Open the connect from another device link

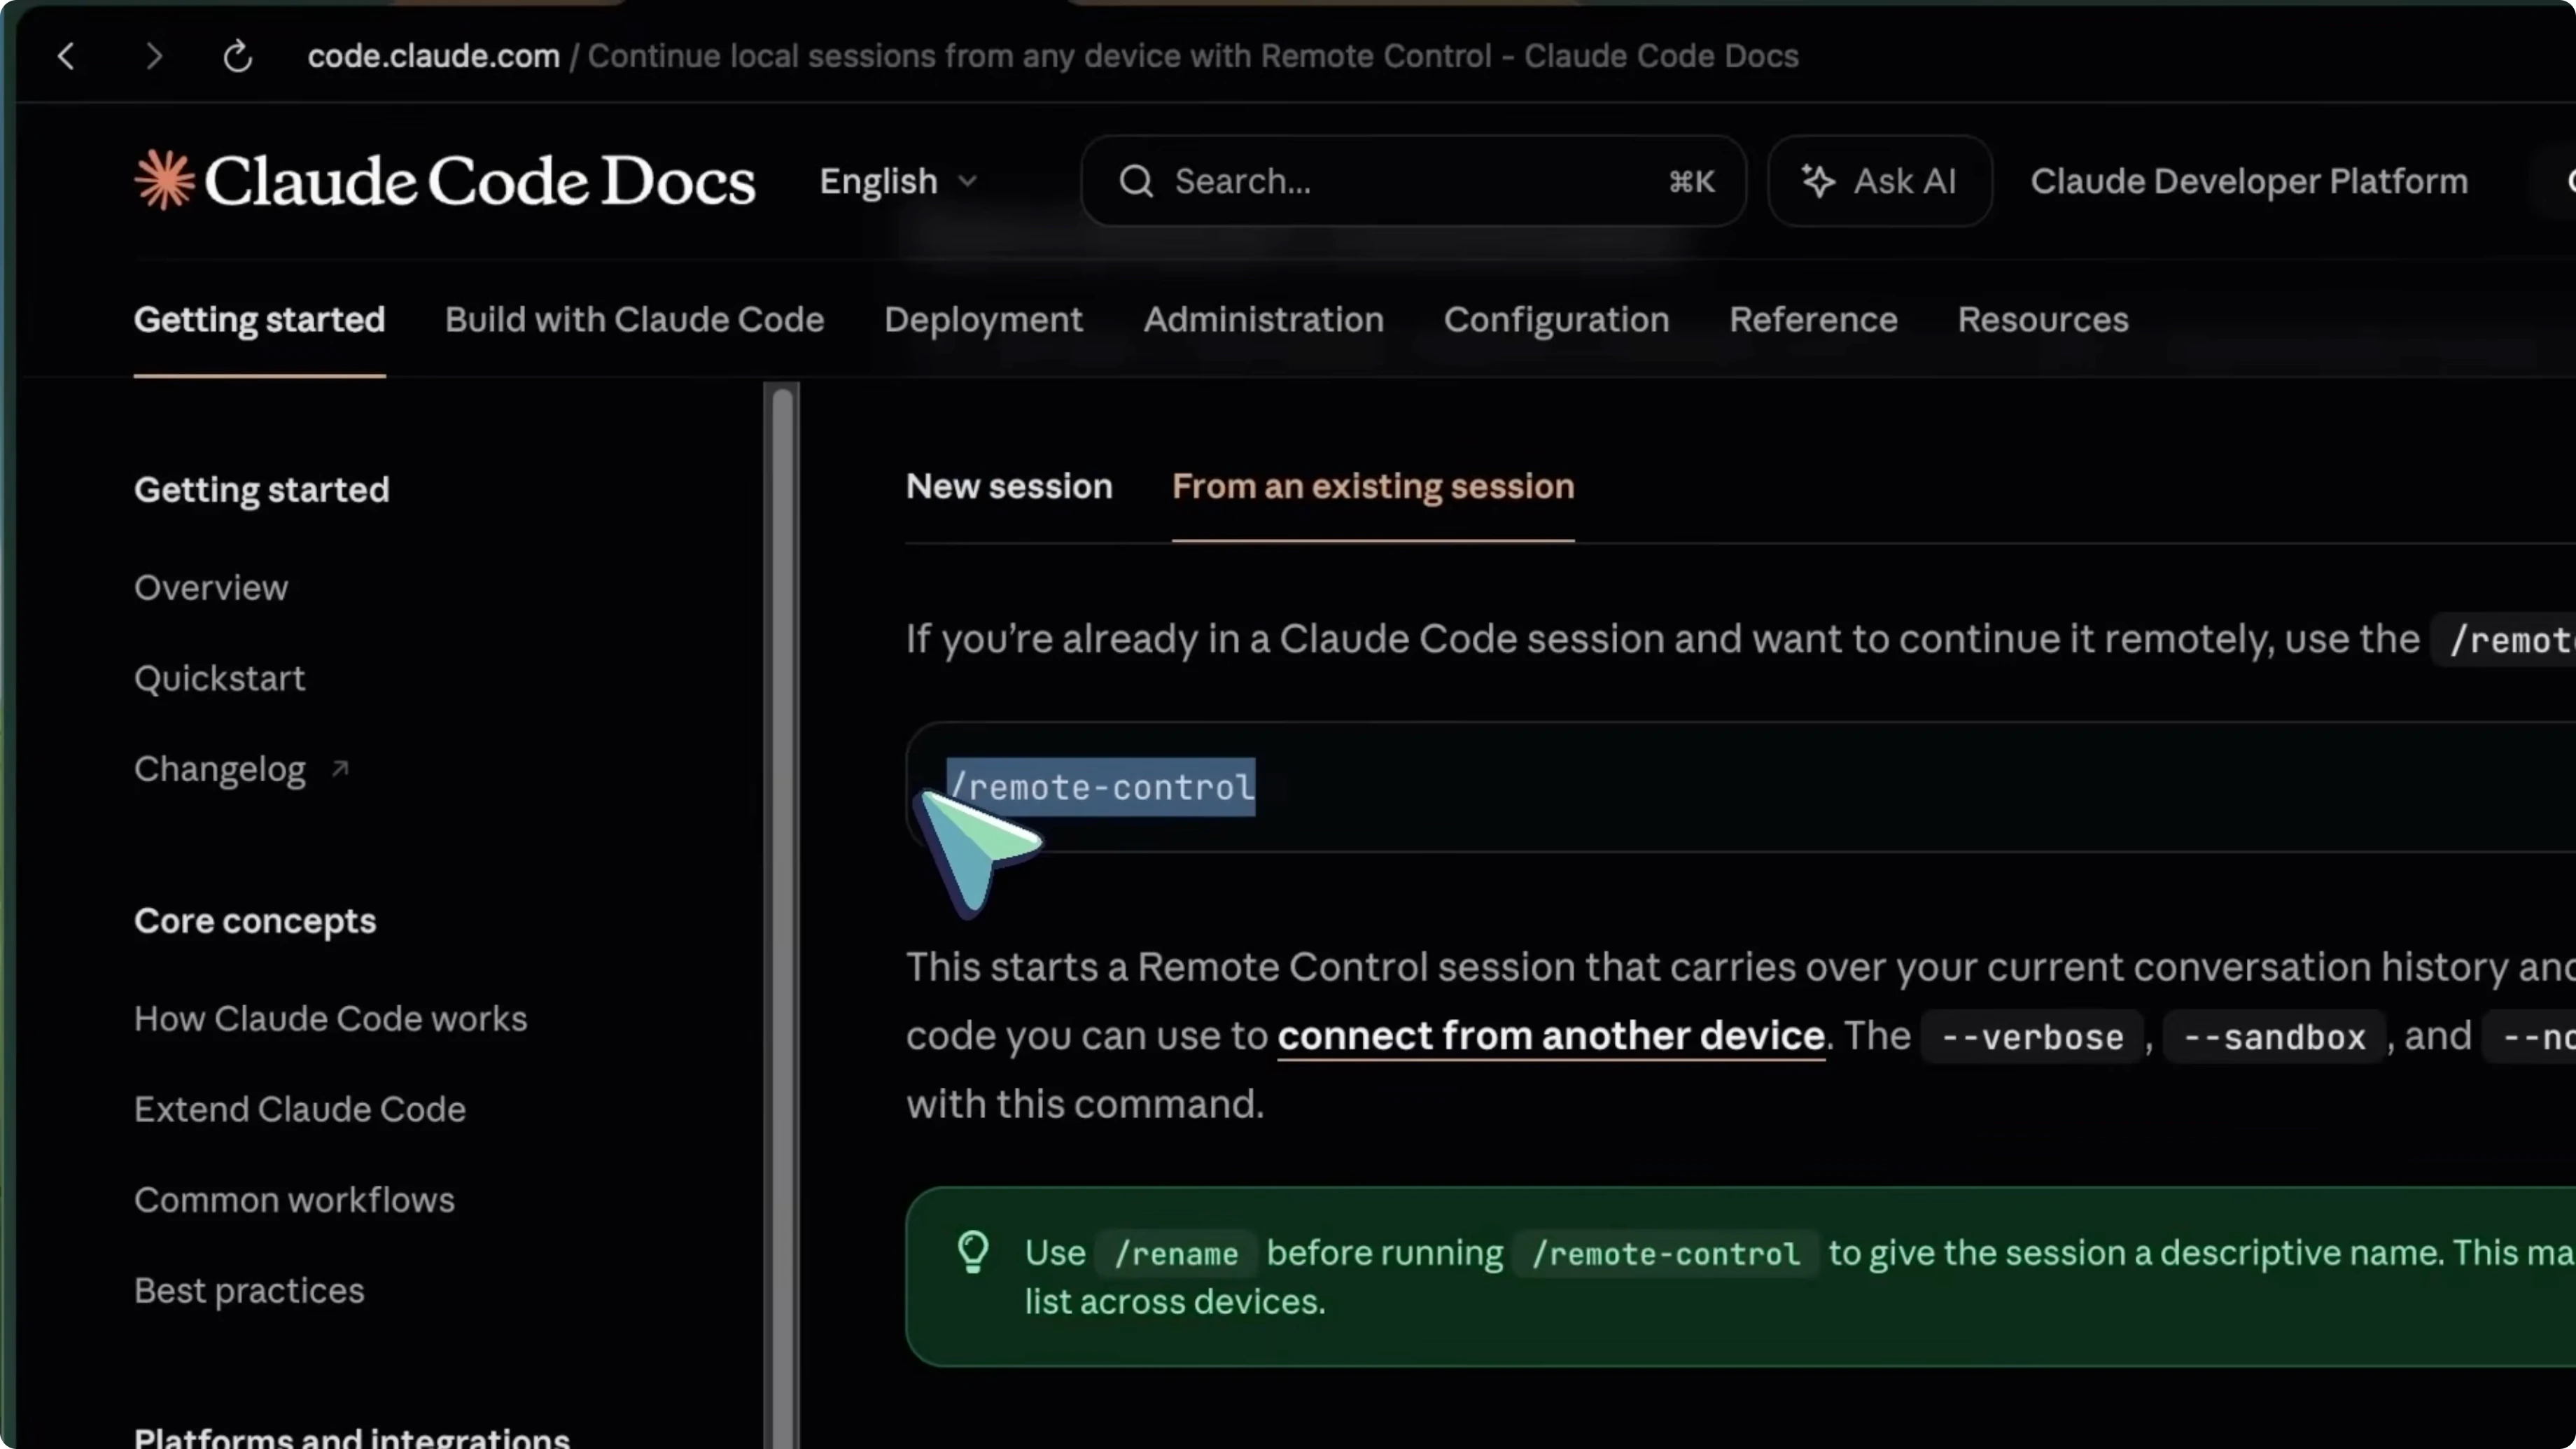(1551, 1036)
